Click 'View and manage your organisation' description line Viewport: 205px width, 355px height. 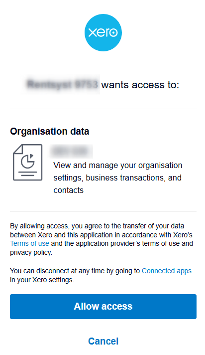pos(118,165)
